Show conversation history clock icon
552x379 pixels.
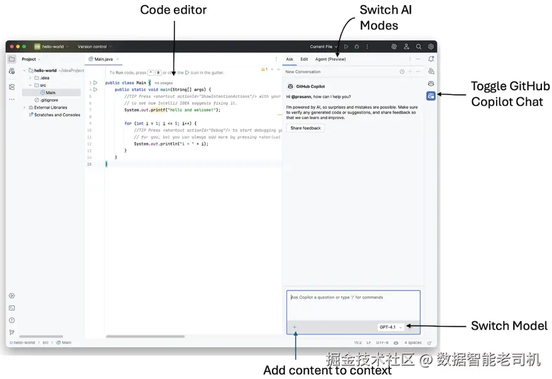pyautogui.click(x=402, y=72)
